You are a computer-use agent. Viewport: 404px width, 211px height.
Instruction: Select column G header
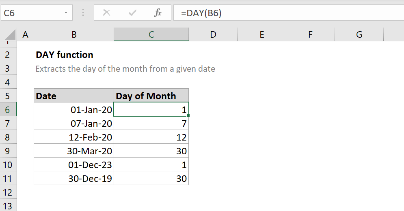tap(359, 34)
